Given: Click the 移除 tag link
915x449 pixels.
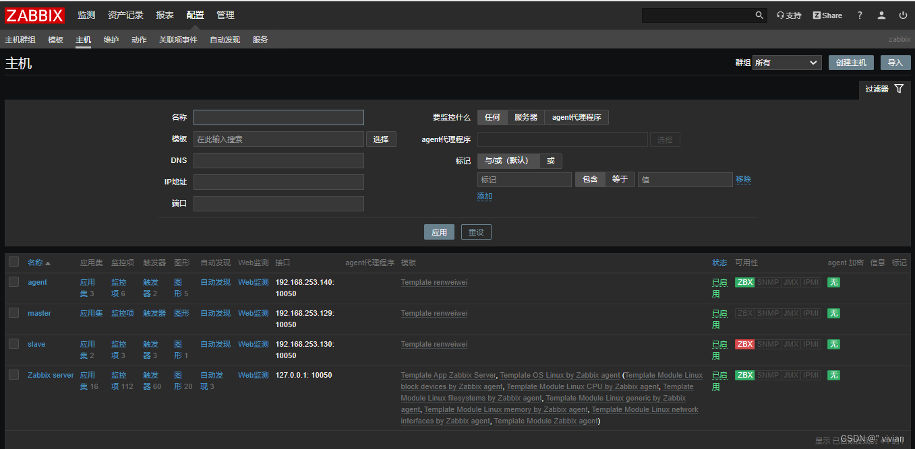Looking at the screenshot, I should coord(743,180).
